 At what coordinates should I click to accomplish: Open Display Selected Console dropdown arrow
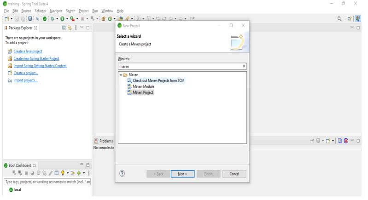(323, 141)
